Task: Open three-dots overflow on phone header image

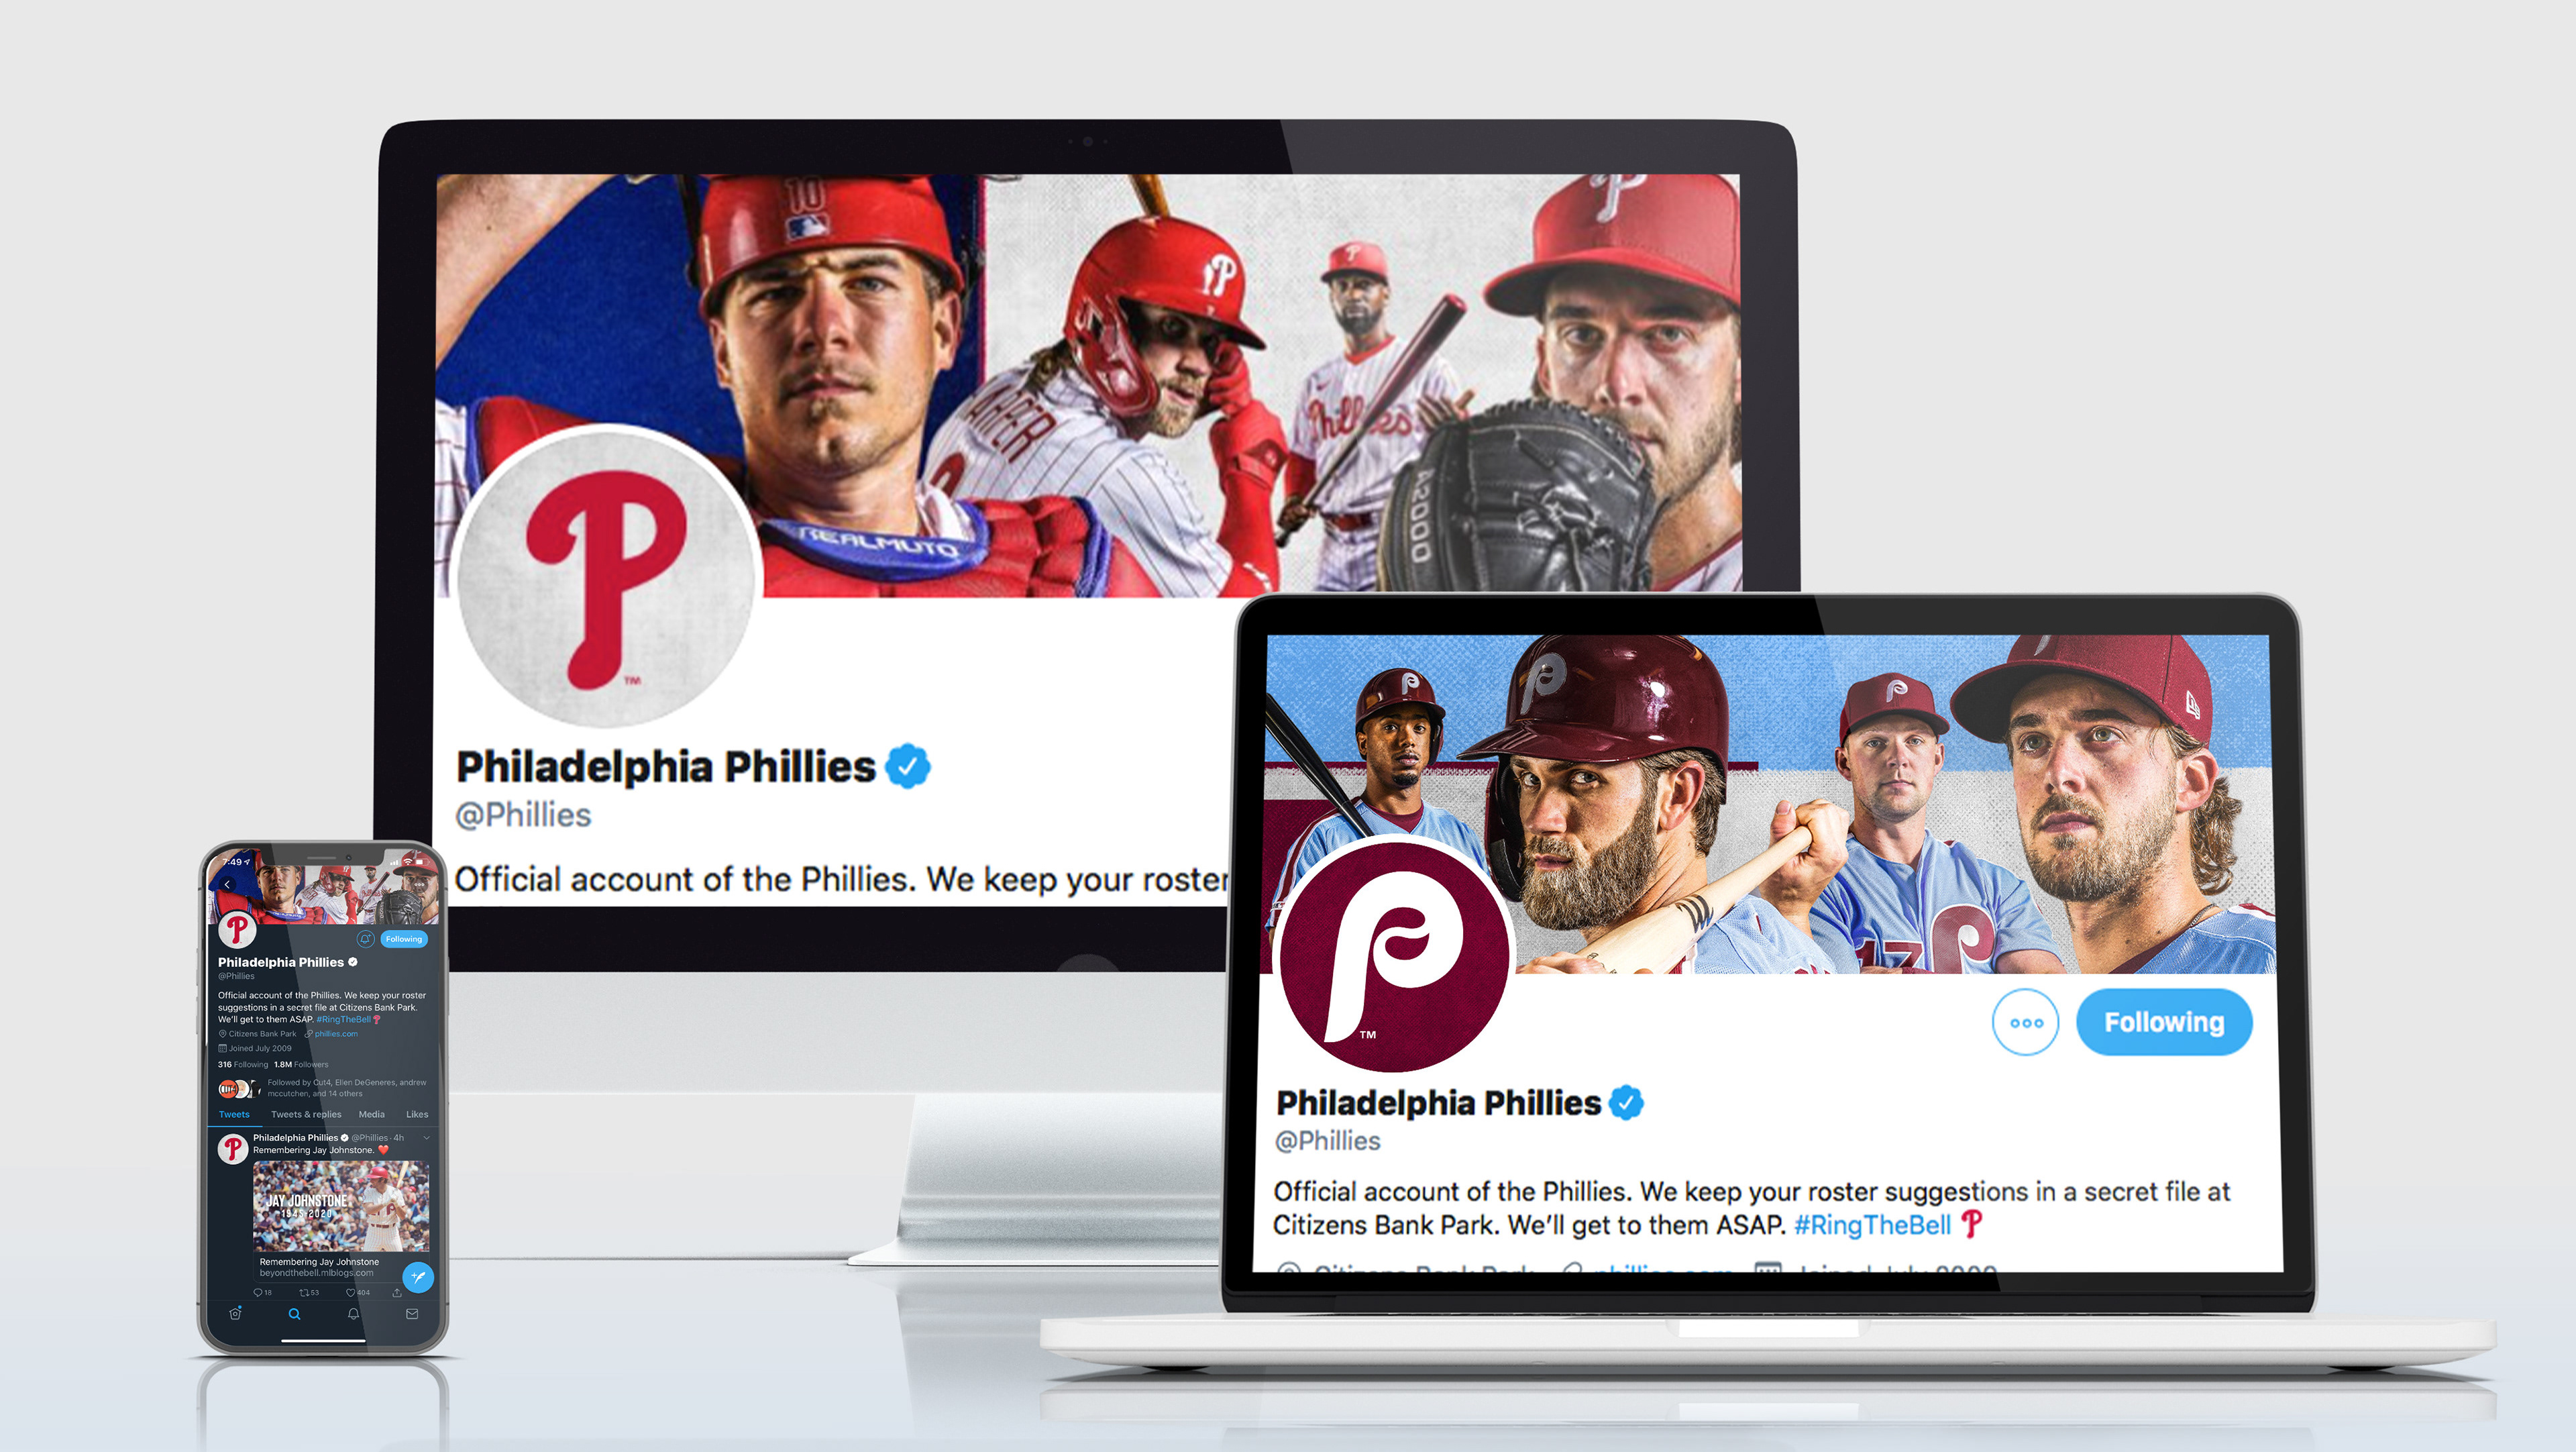Action: 419,885
